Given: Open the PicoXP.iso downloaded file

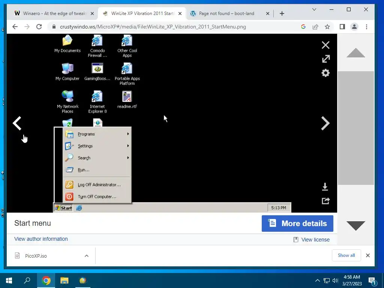Looking at the screenshot, I should 36,256.
